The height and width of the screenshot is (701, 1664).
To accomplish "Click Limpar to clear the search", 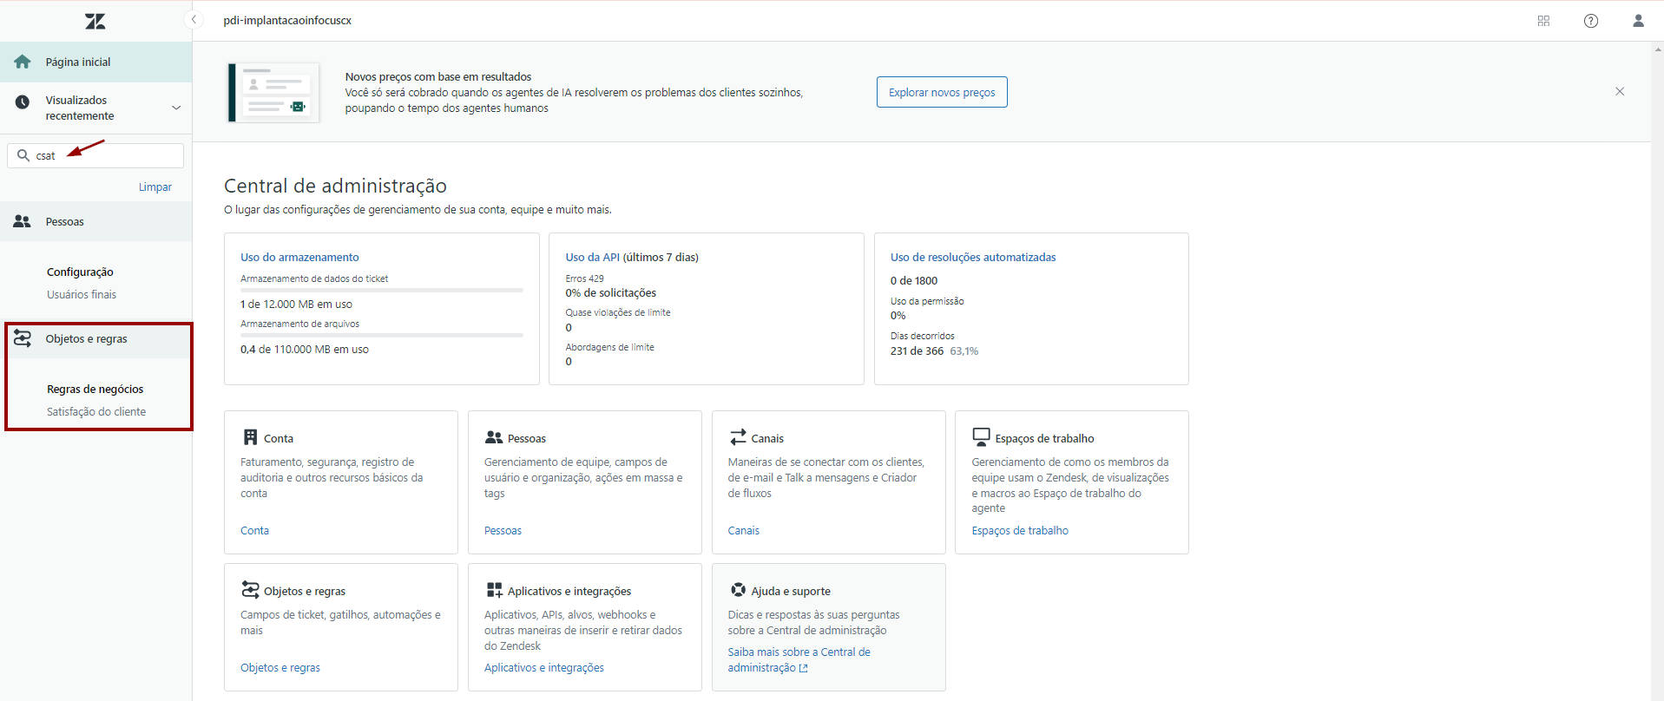I will (155, 187).
